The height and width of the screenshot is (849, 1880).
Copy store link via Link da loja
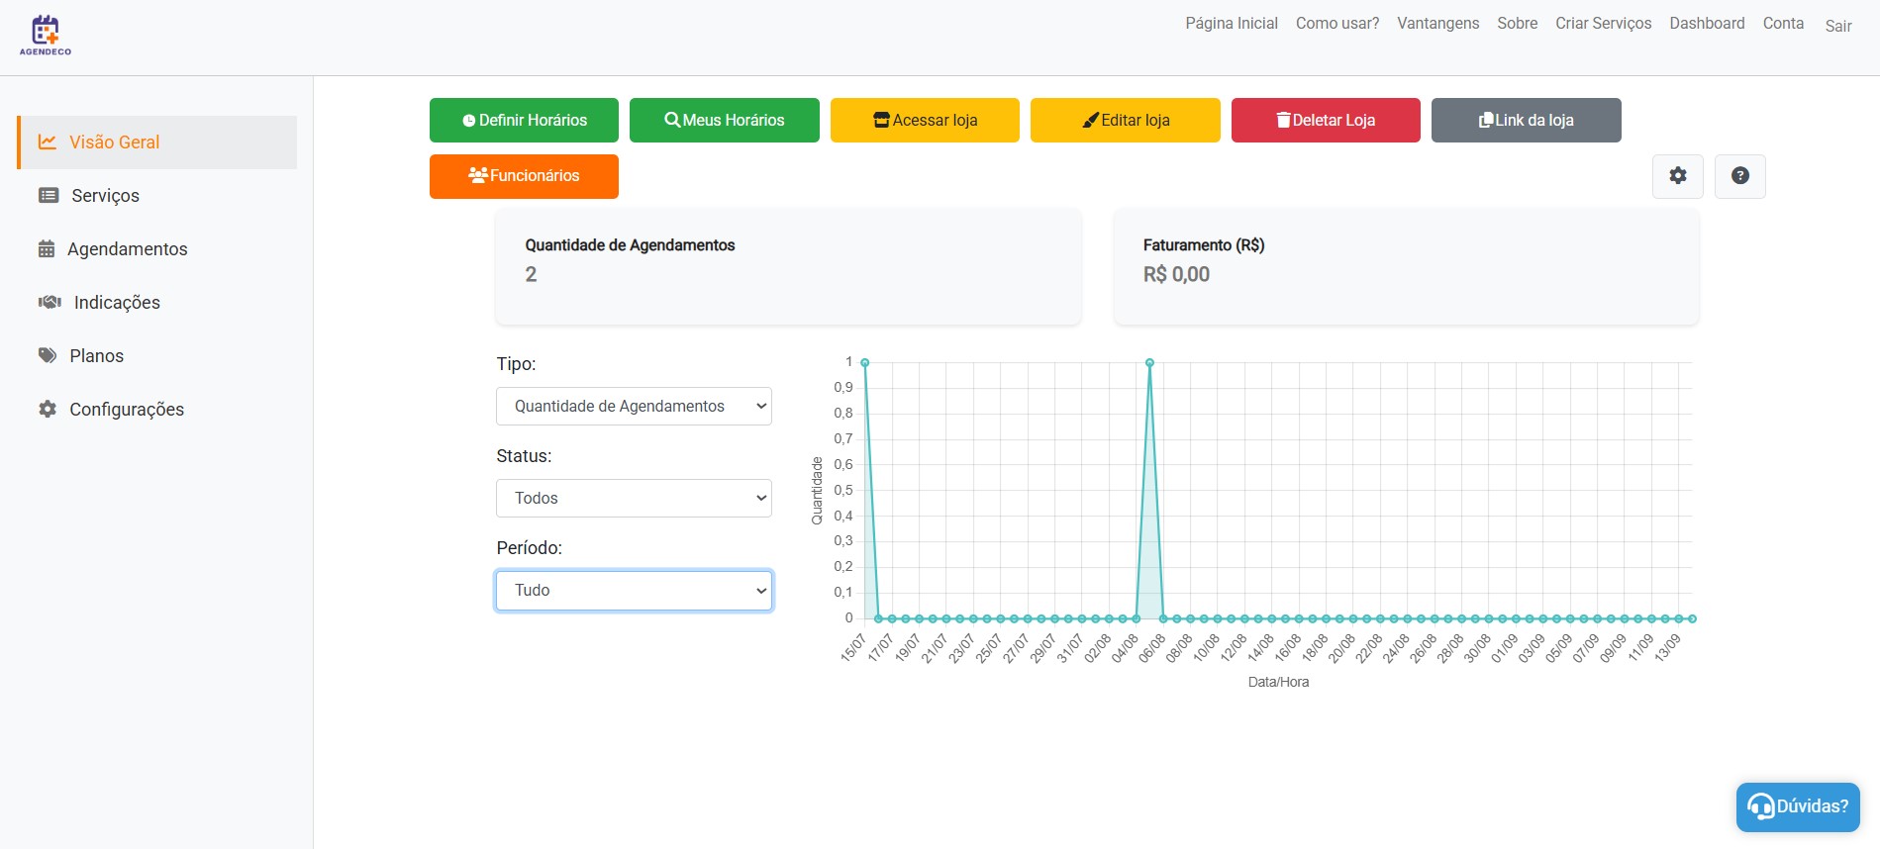pos(1526,121)
